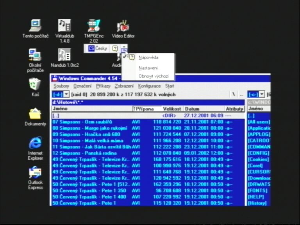Select the [Cookies] folder in right panel
This screenshot has height=225, width=300.
(x=259, y=159)
